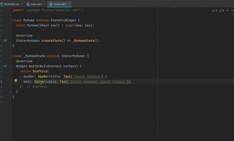Click the Scaffold widget name after return
Image resolution: width=234 pixels, height=141 pixels.
point(40,71)
